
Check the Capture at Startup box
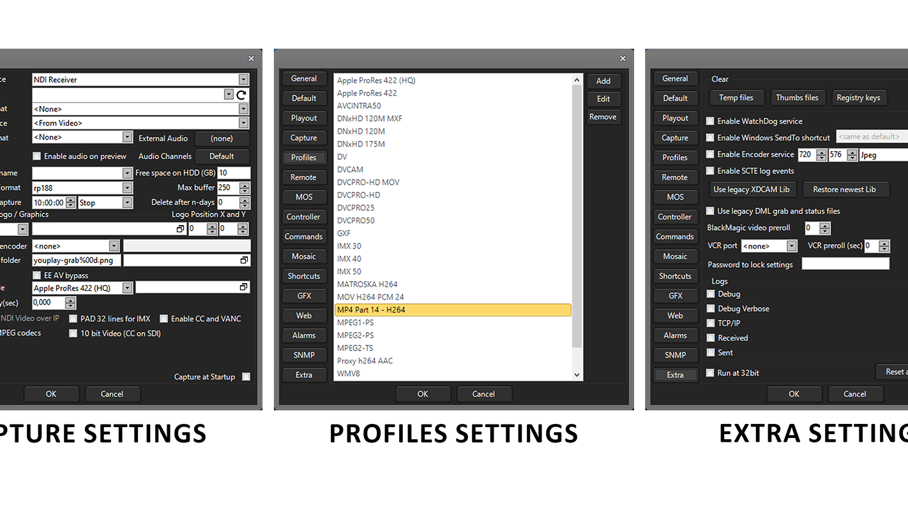coord(246,377)
